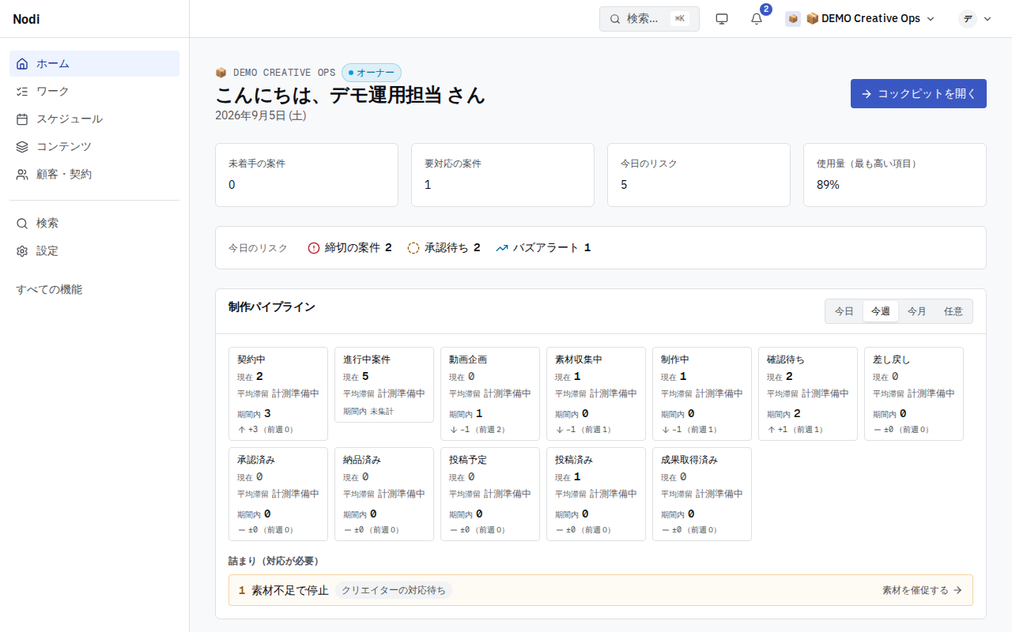The width and height of the screenshot is (1012, 632).
Task: Expand the user avatar account menu
Action: point(975,18)
